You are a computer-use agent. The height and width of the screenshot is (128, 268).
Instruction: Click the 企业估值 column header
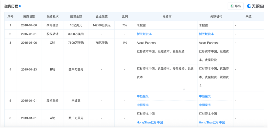102,17
